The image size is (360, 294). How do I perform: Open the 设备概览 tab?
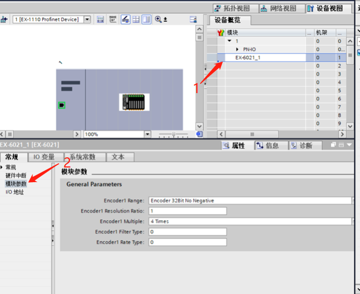230,20
